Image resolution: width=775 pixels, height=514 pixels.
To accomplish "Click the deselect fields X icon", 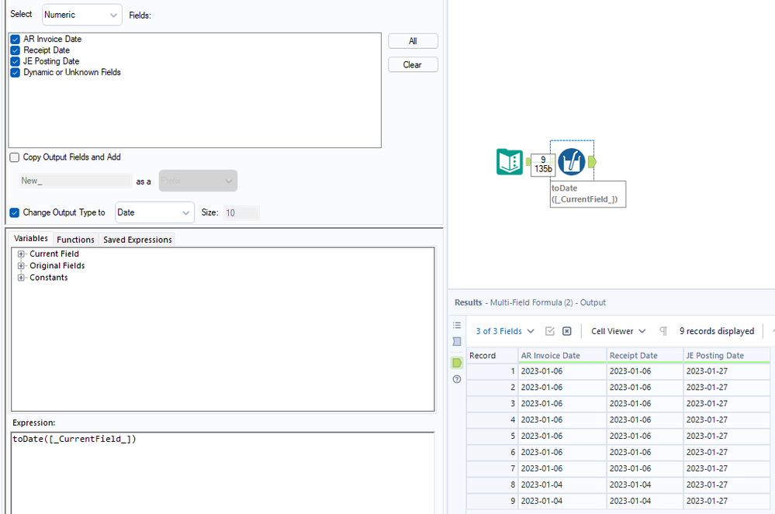I will pos(567,331).
